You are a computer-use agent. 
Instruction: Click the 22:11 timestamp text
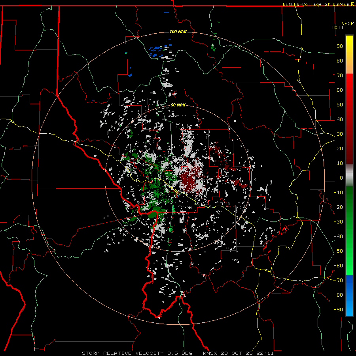tap(265, 353)
